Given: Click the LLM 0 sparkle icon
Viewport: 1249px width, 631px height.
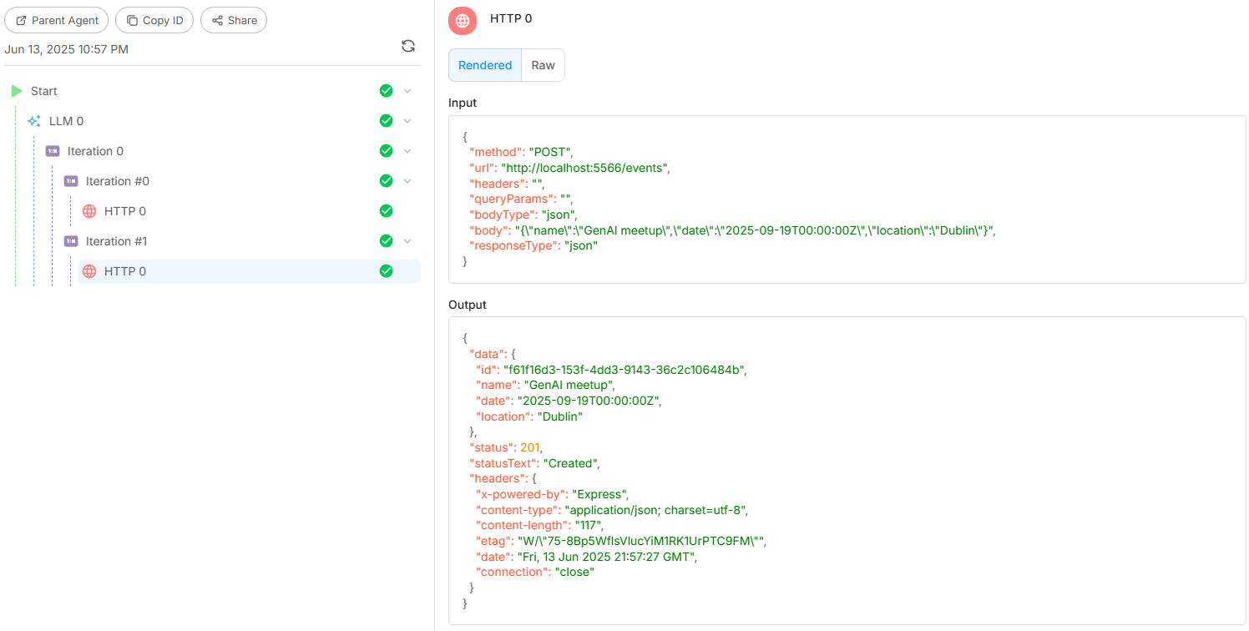Looking at the screenshot, I should (34, 121).
